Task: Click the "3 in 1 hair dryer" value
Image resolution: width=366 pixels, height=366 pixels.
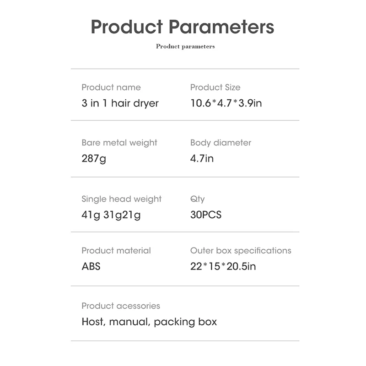Action: [120, 103]
